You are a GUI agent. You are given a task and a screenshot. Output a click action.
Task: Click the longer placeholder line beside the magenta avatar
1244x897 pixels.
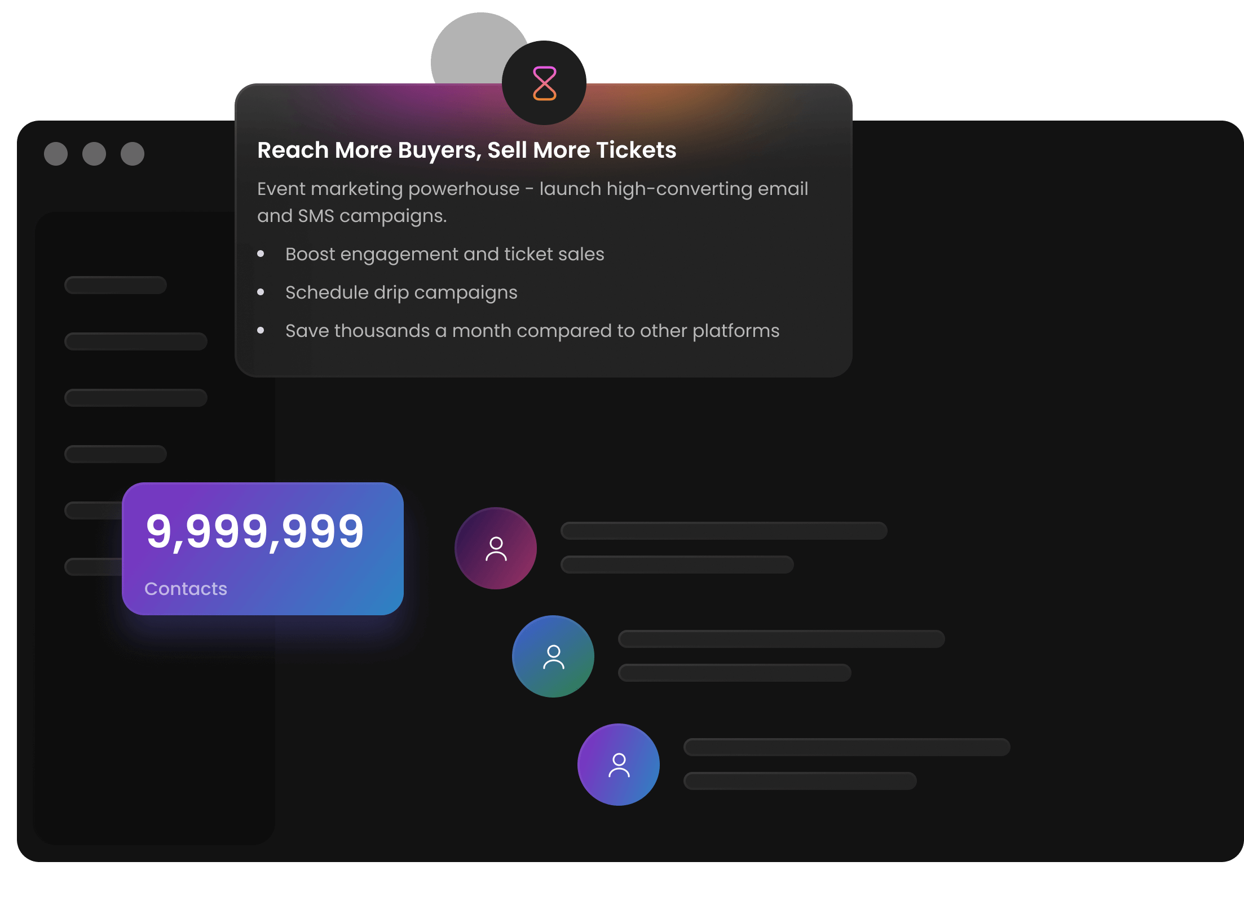tap(724, 531)
